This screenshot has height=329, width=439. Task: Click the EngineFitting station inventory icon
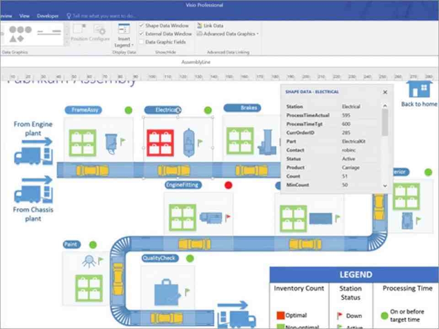[x=182, y=218]
